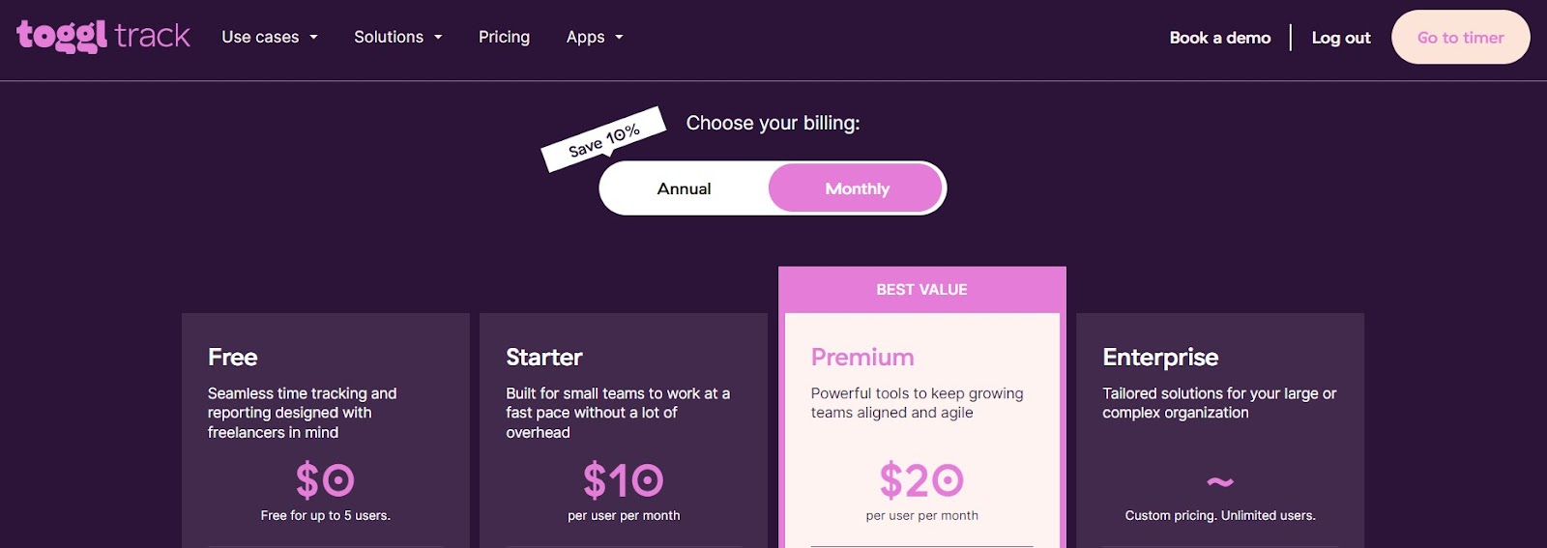Click the BEST VALUE banner

921,290
